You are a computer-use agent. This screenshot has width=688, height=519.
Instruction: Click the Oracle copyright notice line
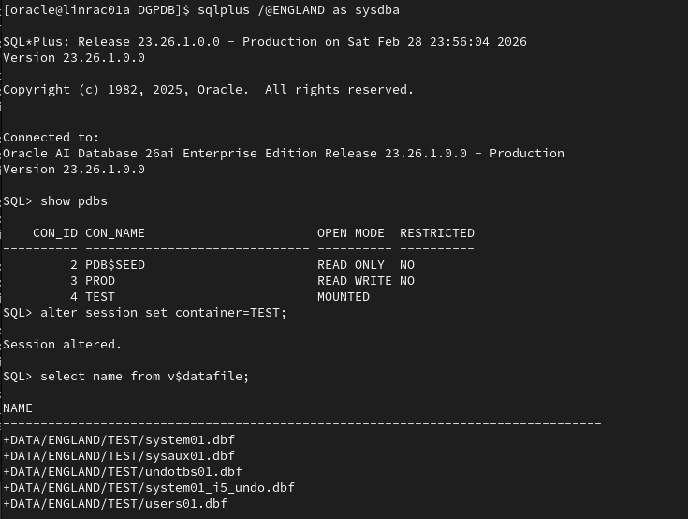coord(208,90)
